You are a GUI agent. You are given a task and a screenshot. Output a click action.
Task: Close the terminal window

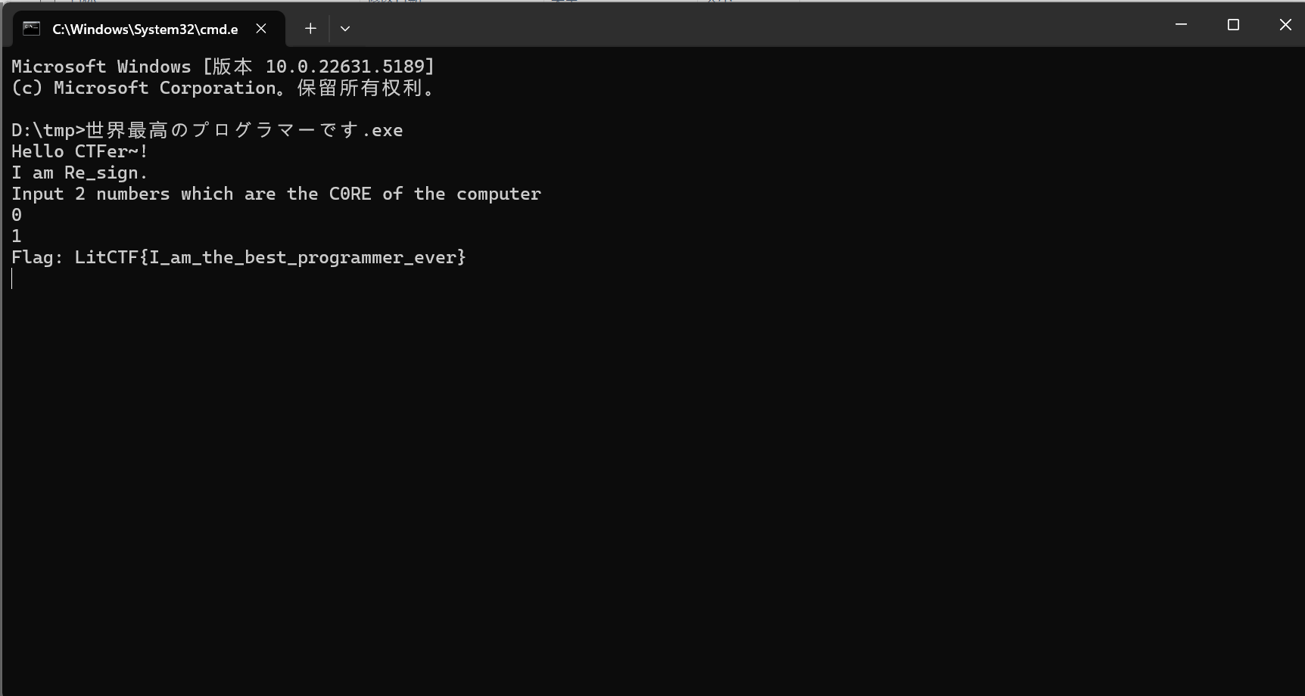[1285, 25]
